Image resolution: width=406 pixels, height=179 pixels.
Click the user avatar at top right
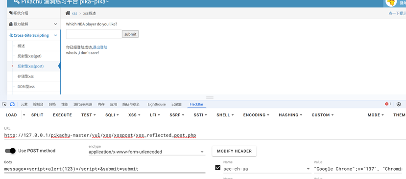[391, 2]
